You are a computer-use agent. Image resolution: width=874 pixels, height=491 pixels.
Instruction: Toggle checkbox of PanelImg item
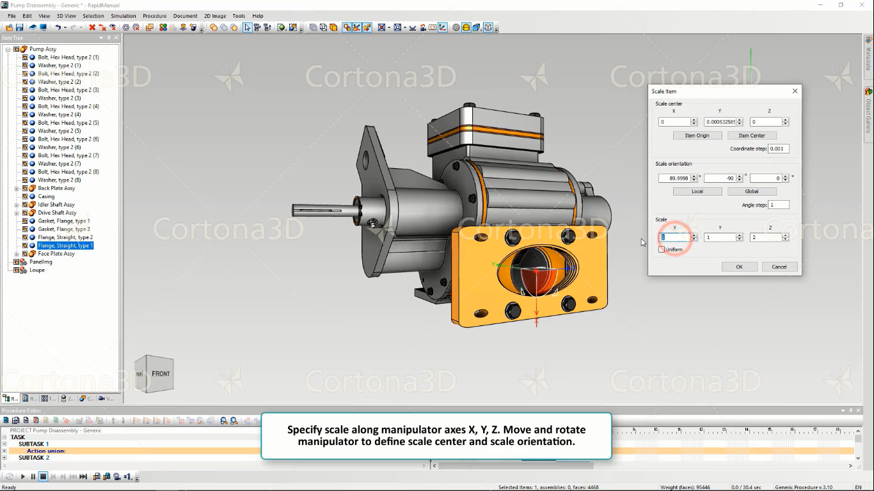[x=16, y=262]
